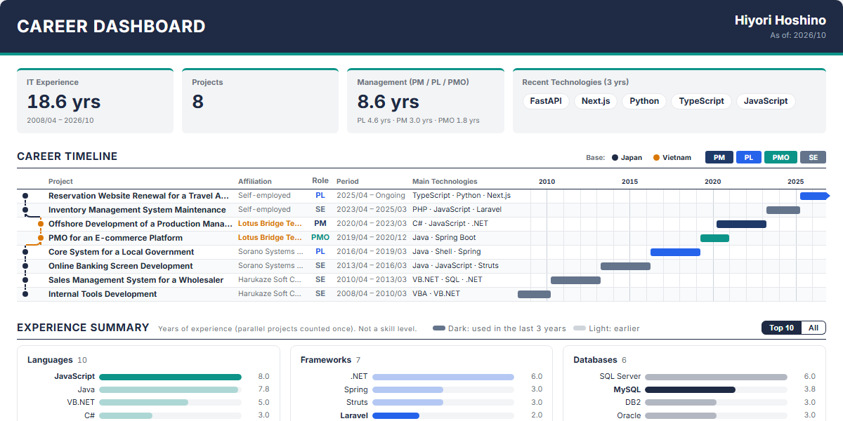The image size is (843, 421).
Task: Open PMO for an E-commerce Platform row
Action: tap(421, 238)
